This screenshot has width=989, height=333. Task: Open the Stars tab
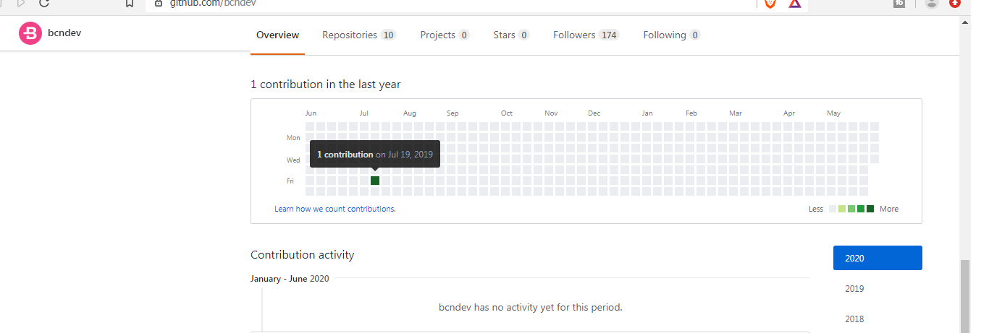coord(510,35)
